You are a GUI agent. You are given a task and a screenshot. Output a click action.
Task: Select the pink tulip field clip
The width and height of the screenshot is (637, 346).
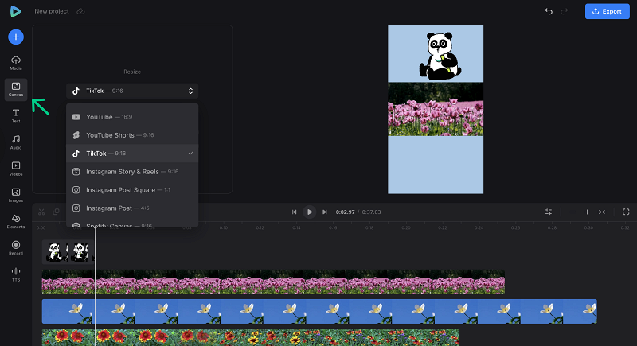click(x=273, y=282)
